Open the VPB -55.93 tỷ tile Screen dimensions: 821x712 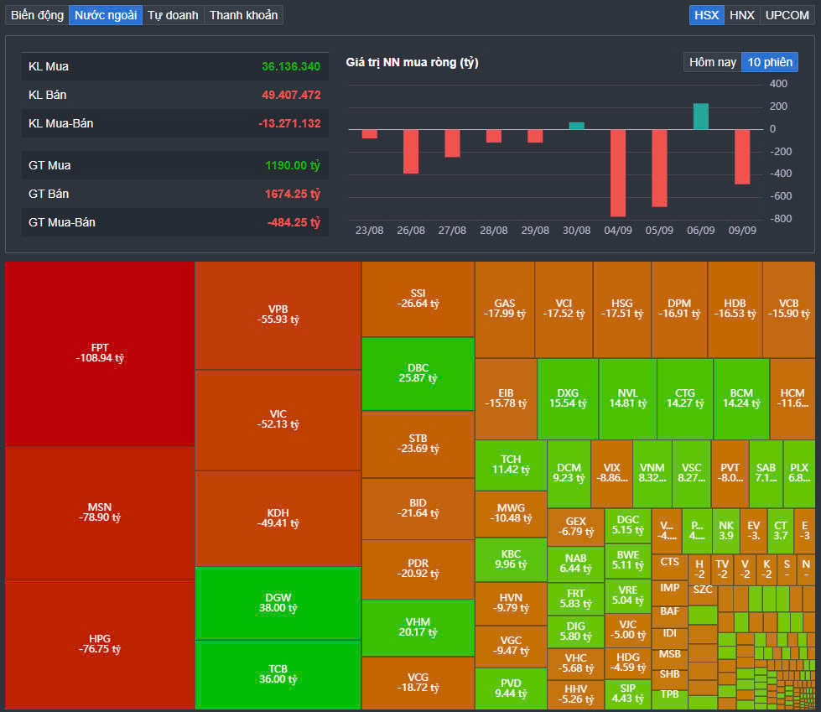click(x=278, y=315)
